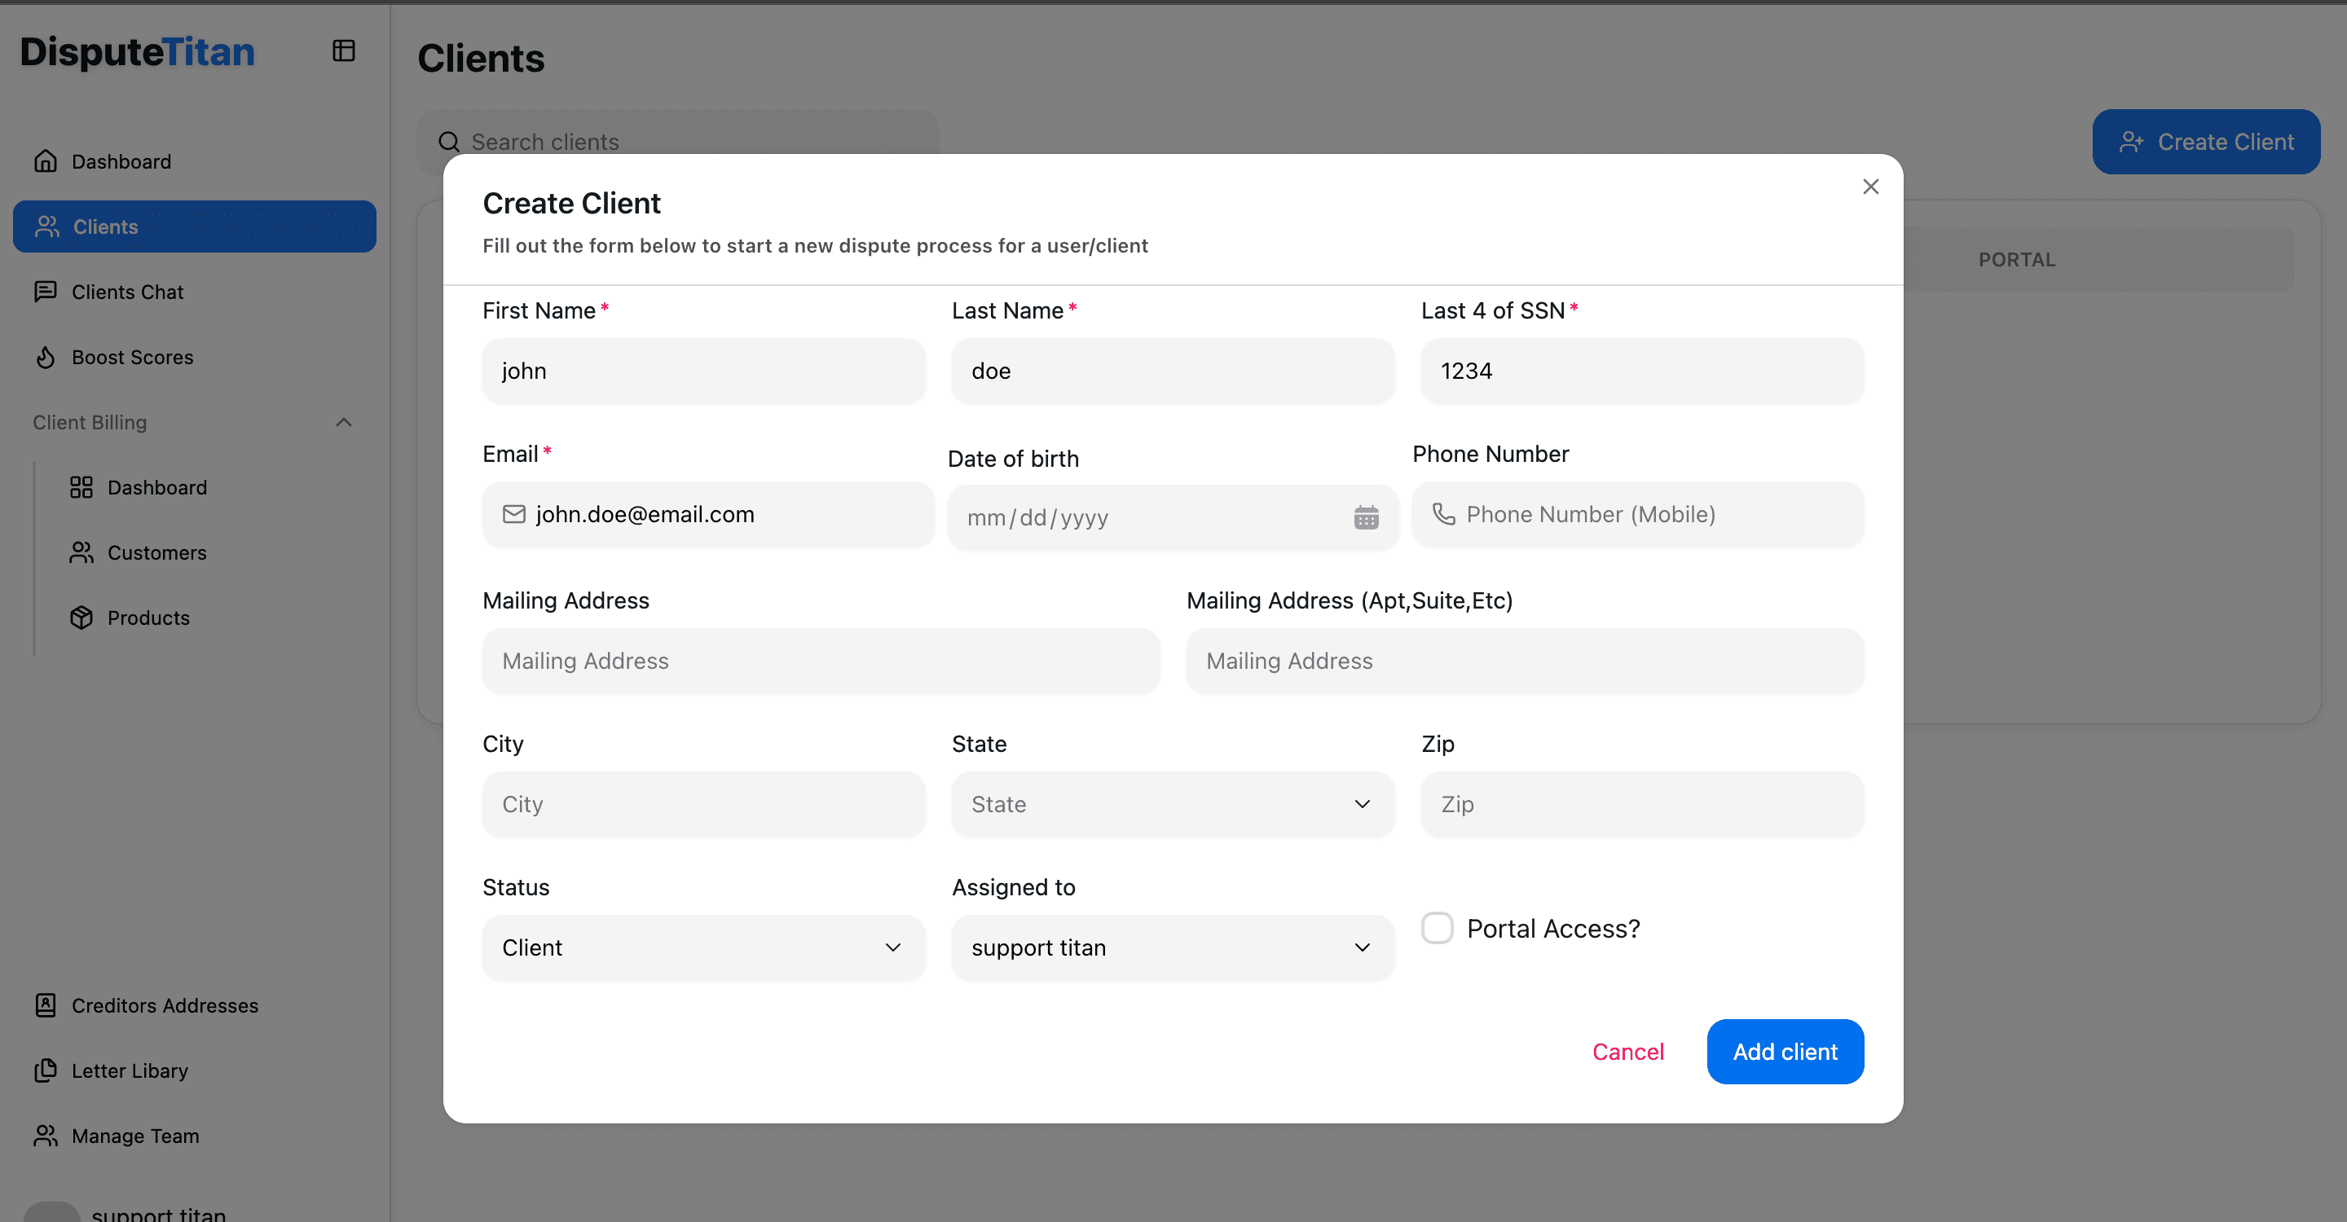The height and width of the screenshot is (1222, 2347).
Task: Toggle the sidebar collapse icon
Action: point(343,51)
